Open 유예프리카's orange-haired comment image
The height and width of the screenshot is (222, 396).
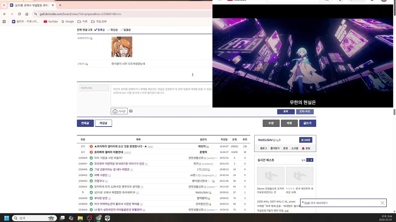coord(122,47)
